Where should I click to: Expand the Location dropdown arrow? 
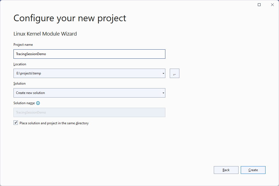(163, 73)
